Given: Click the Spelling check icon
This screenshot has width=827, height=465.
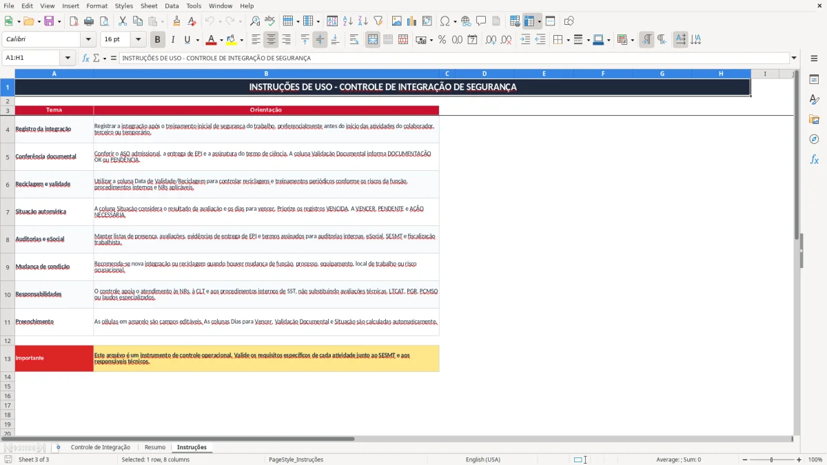Looking at the screenshot, I should [x=270, y=21].
